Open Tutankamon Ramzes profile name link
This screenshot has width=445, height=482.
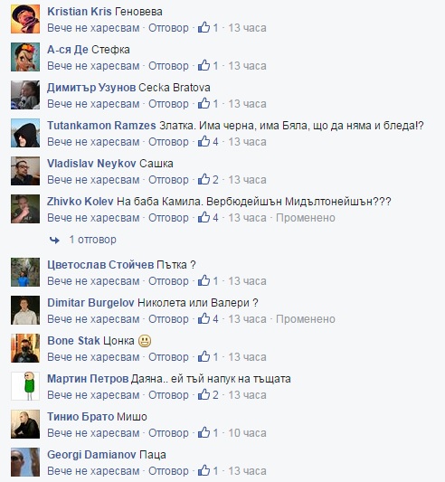[101, 126]
